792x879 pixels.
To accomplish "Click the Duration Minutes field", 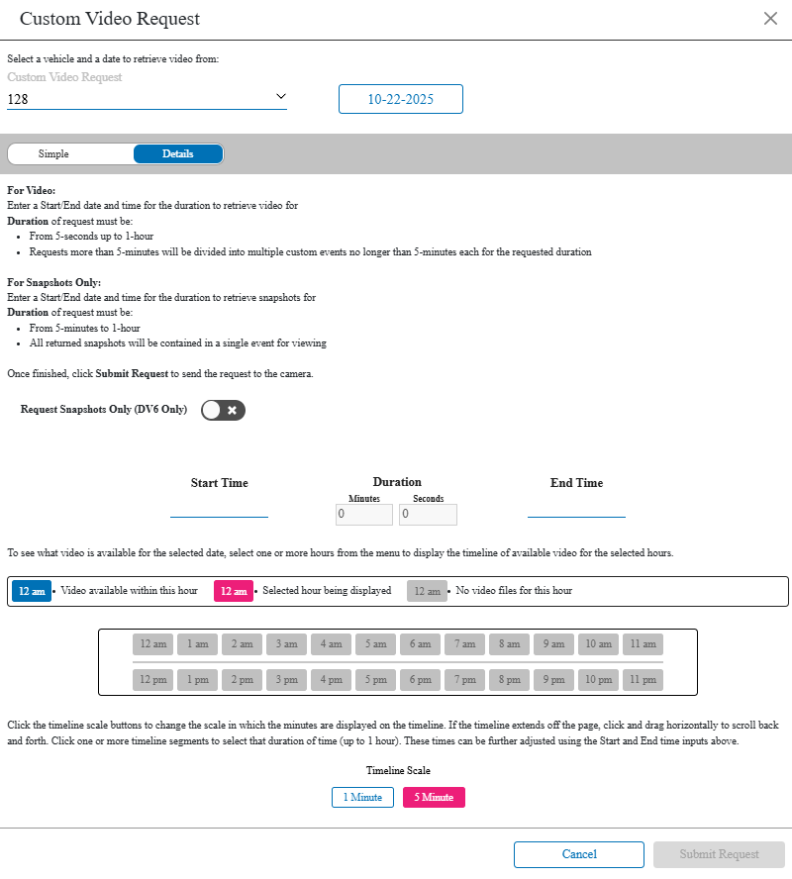I will point(364,515).
